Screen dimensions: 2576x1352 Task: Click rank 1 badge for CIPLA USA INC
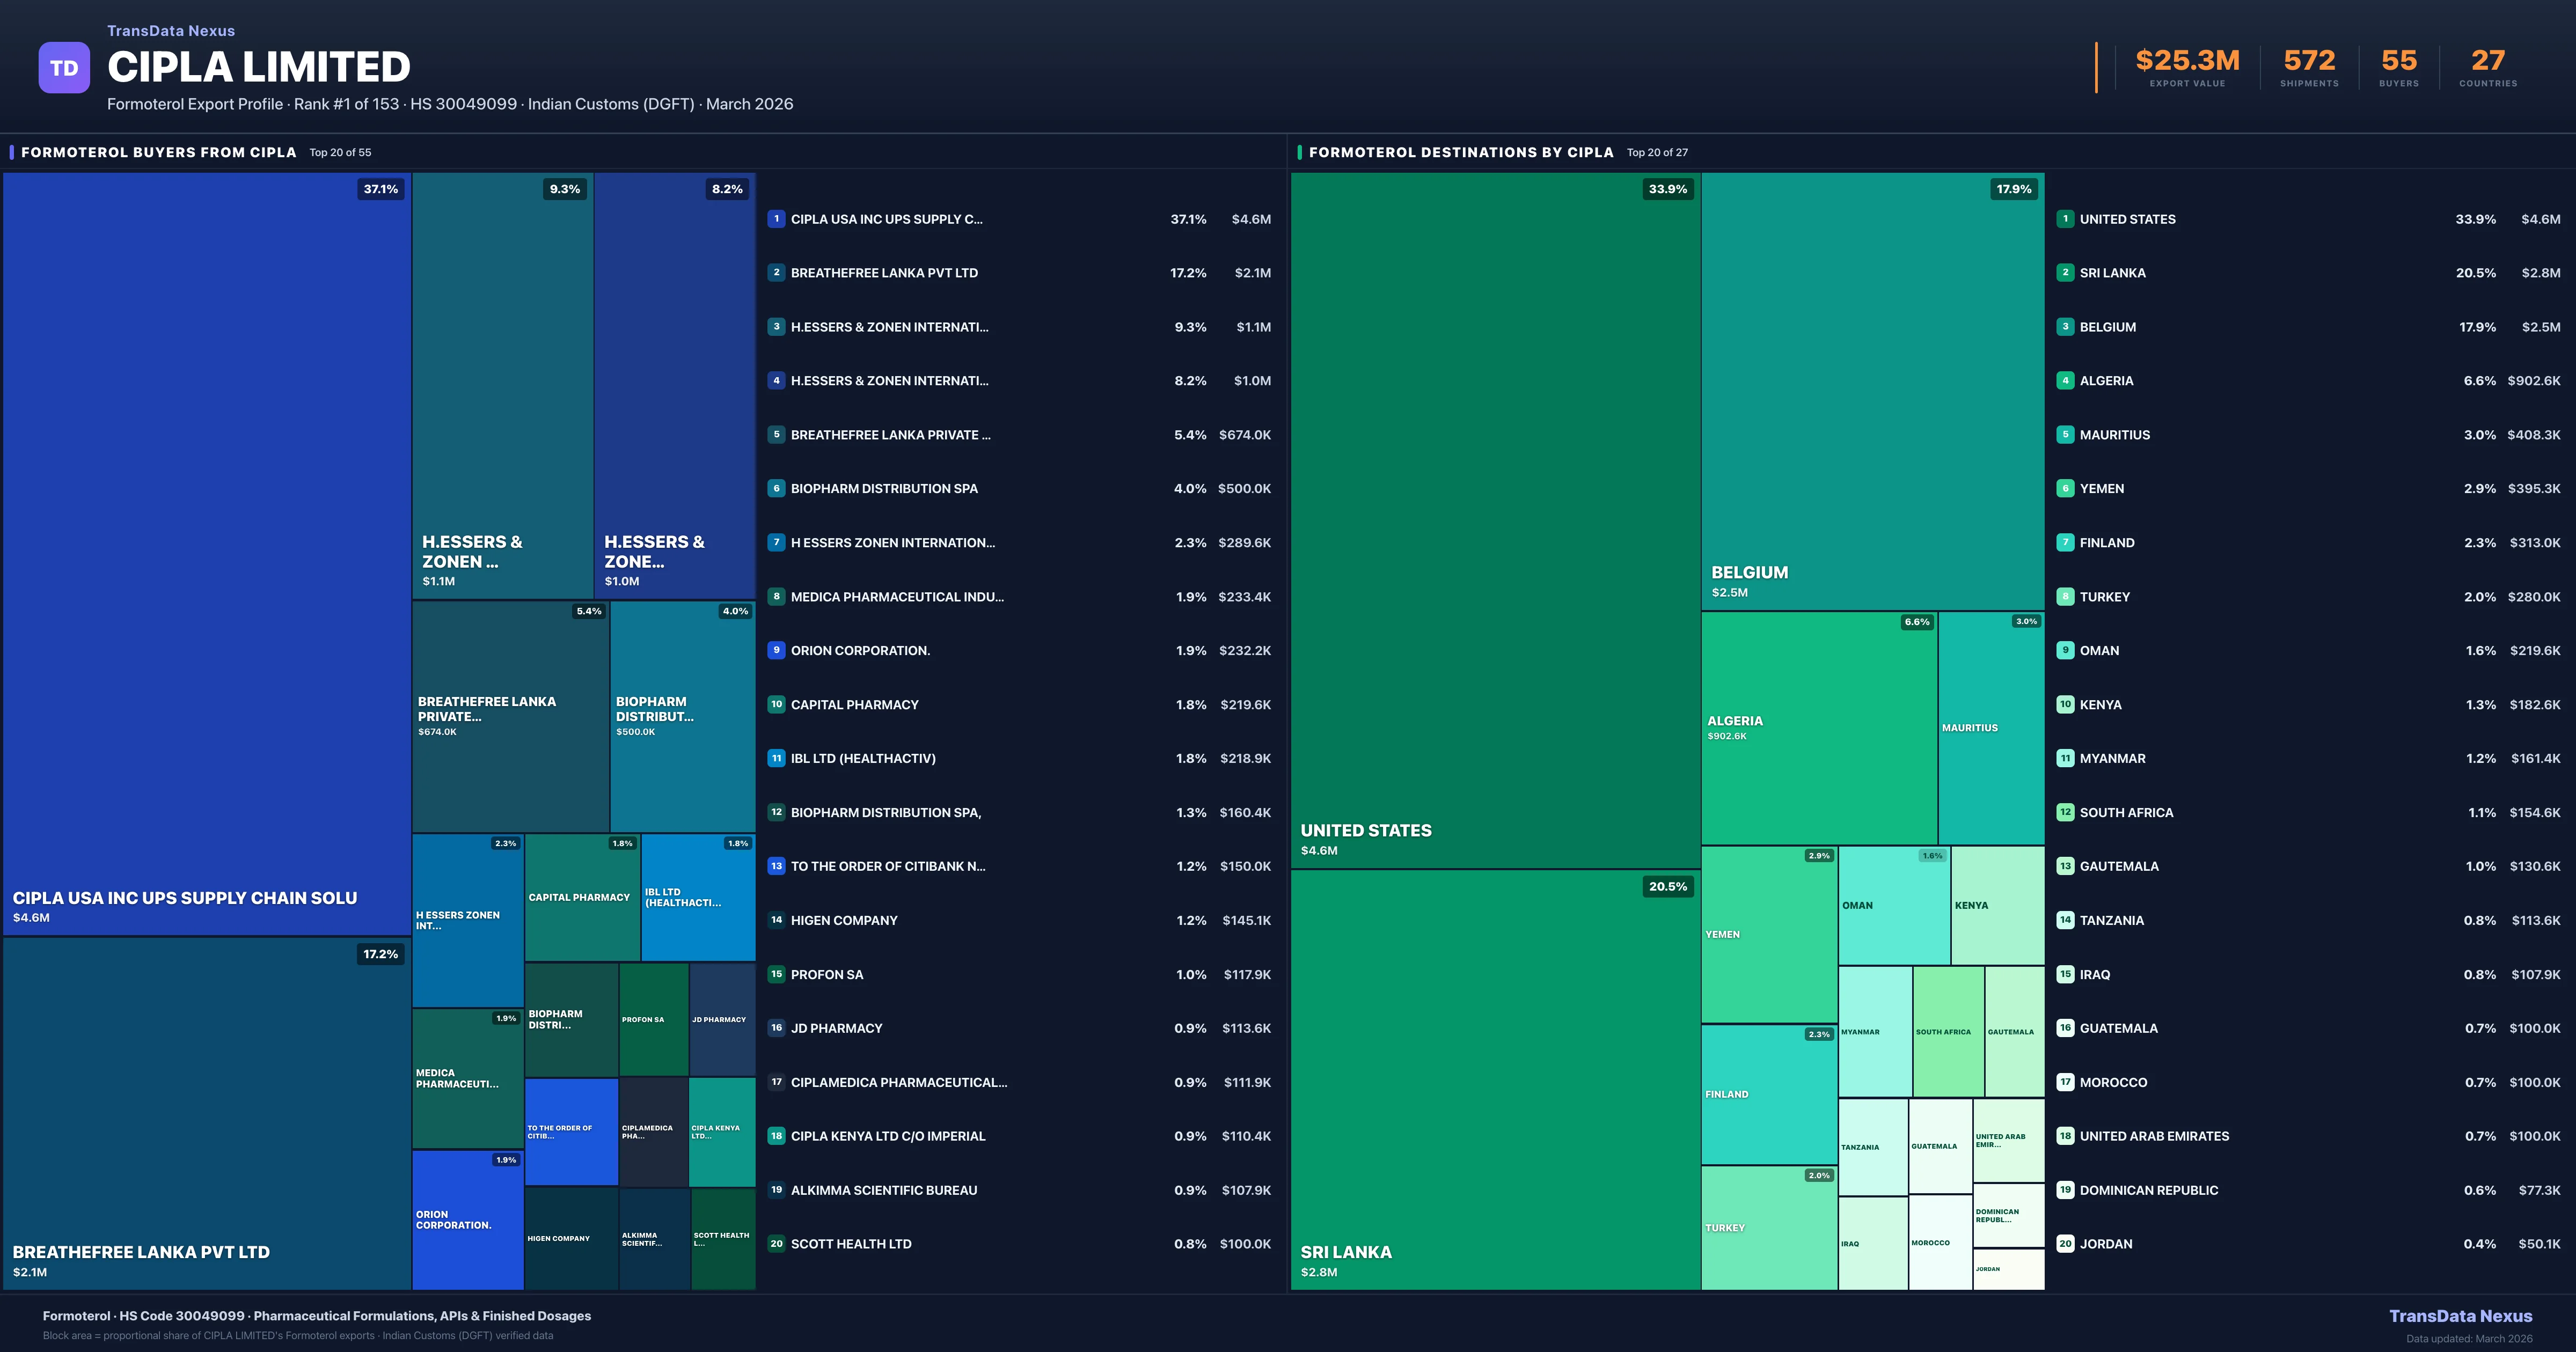click(776, 219)
